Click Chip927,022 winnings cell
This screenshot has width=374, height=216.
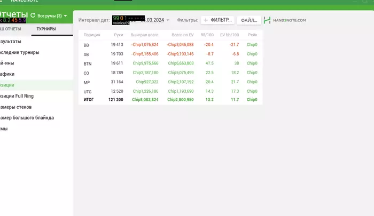(x=147, y=82)
